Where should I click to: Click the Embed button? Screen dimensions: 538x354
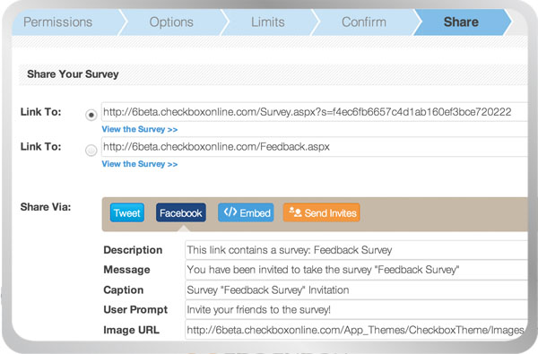(x=246, y=212)
